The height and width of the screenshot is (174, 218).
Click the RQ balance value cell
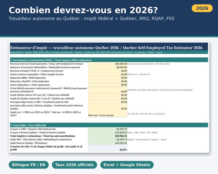(x=108, y=143)
